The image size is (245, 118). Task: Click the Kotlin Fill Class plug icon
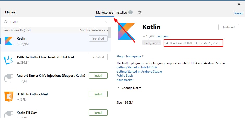coord(9,114)
